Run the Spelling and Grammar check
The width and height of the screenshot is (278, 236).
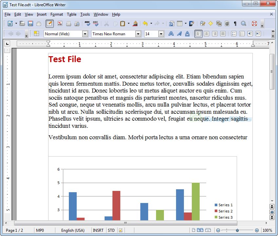click(x=87, y=24)
